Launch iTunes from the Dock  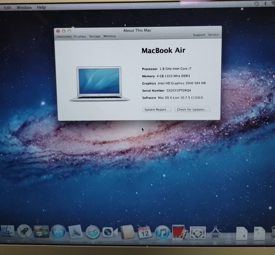tap(162, 233)
